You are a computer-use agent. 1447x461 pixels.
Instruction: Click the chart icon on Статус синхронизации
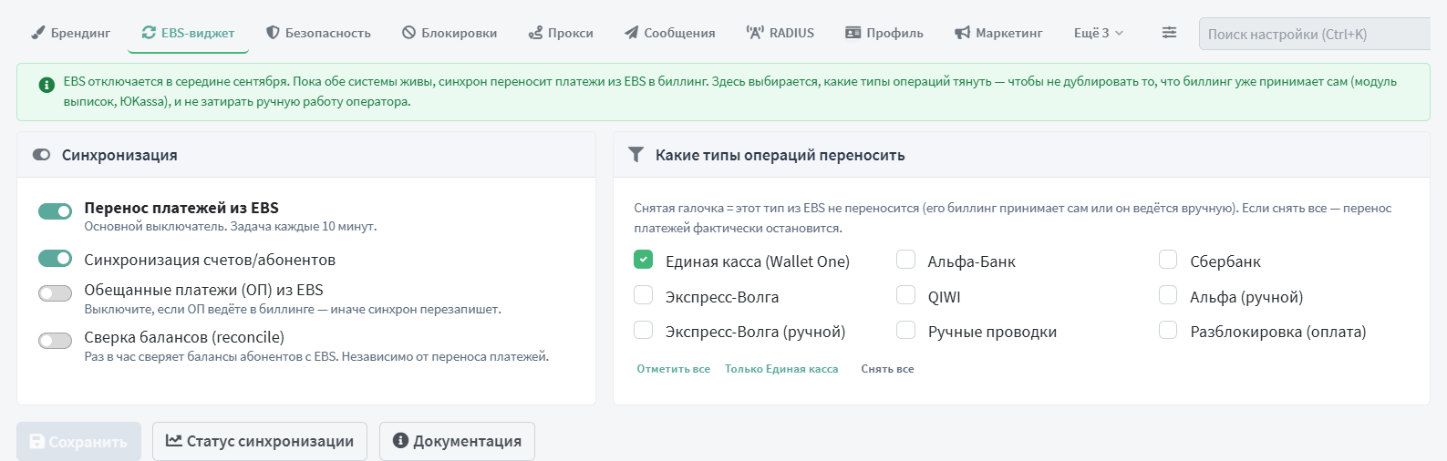(173, 441)
